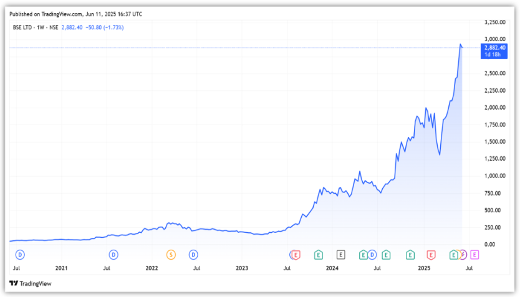The image size is (520, 297).
Task: Click the leftmost dividend marker near Jul 2020
Action: 20,254
